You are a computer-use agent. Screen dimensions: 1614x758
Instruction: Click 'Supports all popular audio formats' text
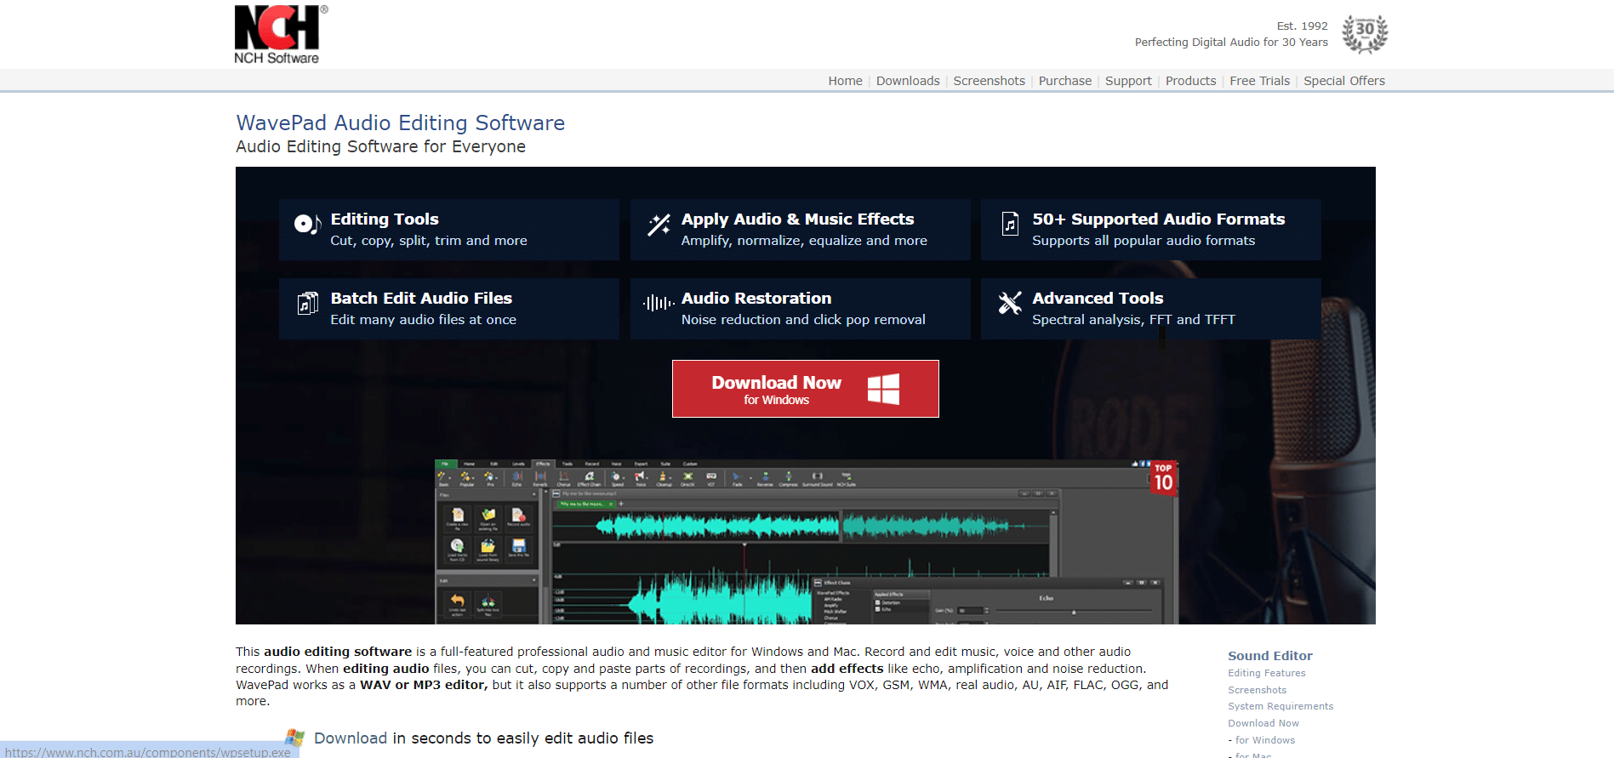click(x=1143, y=241)
